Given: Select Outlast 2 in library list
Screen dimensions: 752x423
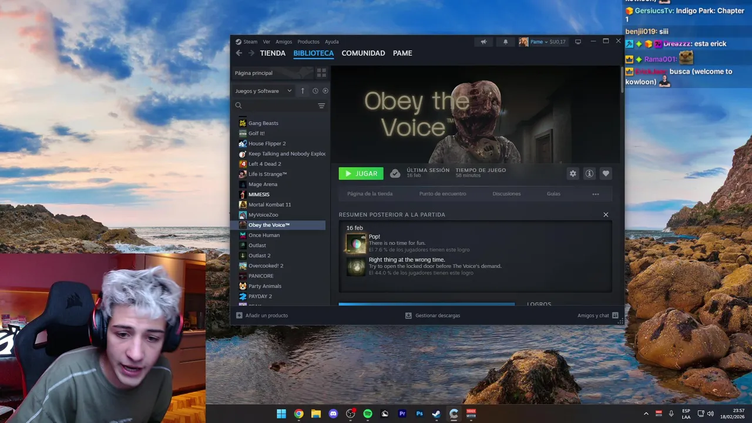Looking at the screenshot, I should point(281,256).
